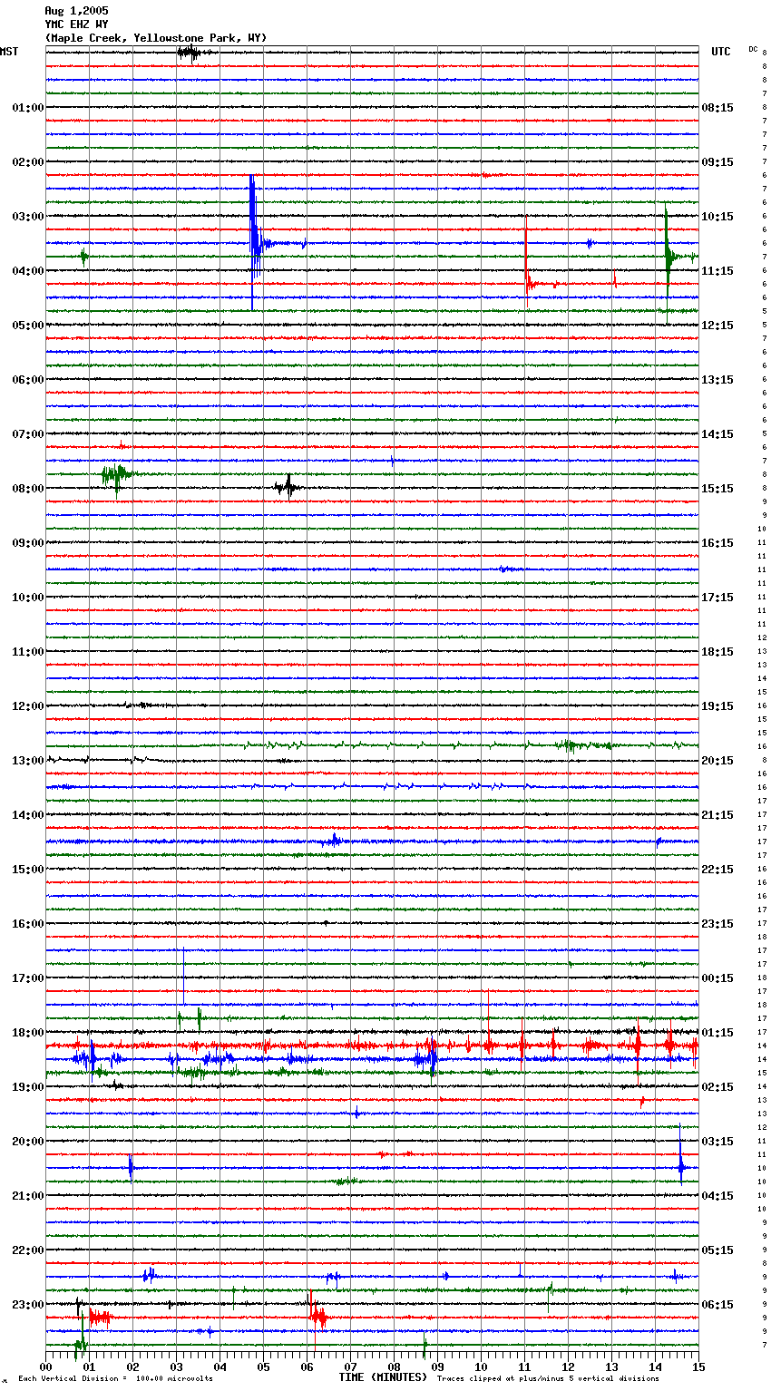Click the 'UTC' time zone label

tap(721, 52)
